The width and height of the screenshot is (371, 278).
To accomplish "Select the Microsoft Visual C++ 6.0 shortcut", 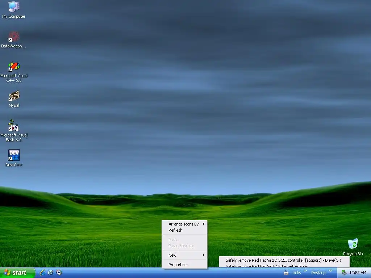I will 14,72.
